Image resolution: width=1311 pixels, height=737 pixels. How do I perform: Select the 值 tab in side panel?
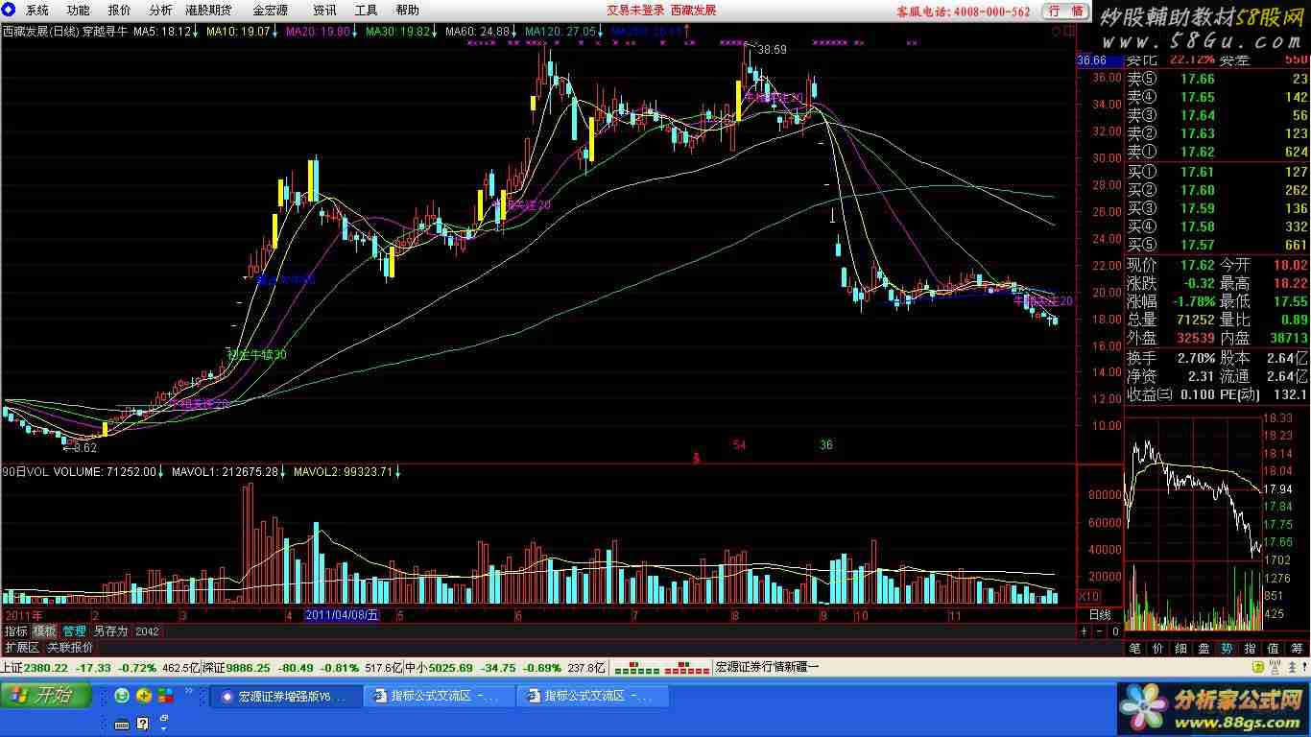point(1273,649)
